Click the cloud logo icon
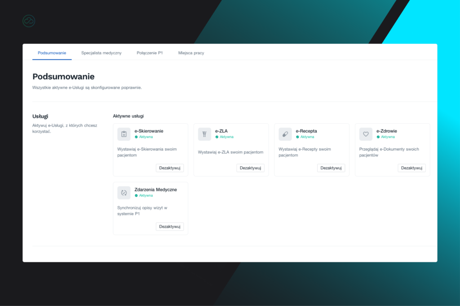 [29, 21]
